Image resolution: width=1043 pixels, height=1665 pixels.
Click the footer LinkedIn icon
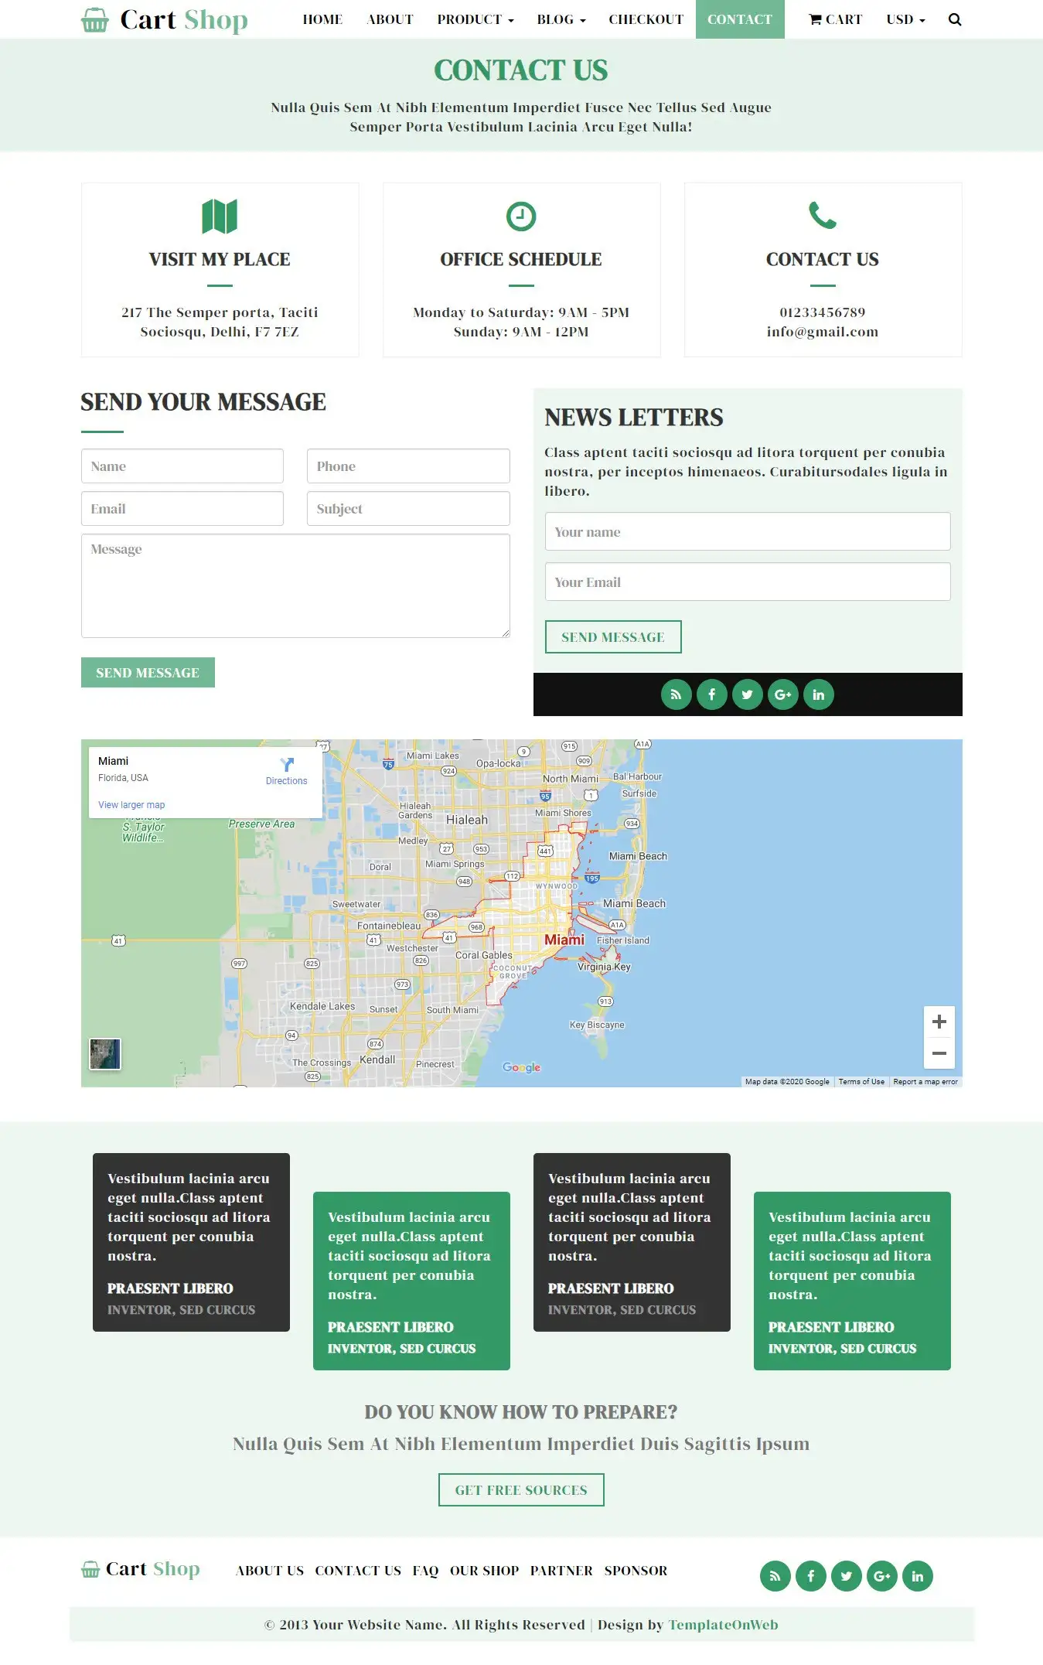point(918,1576)
